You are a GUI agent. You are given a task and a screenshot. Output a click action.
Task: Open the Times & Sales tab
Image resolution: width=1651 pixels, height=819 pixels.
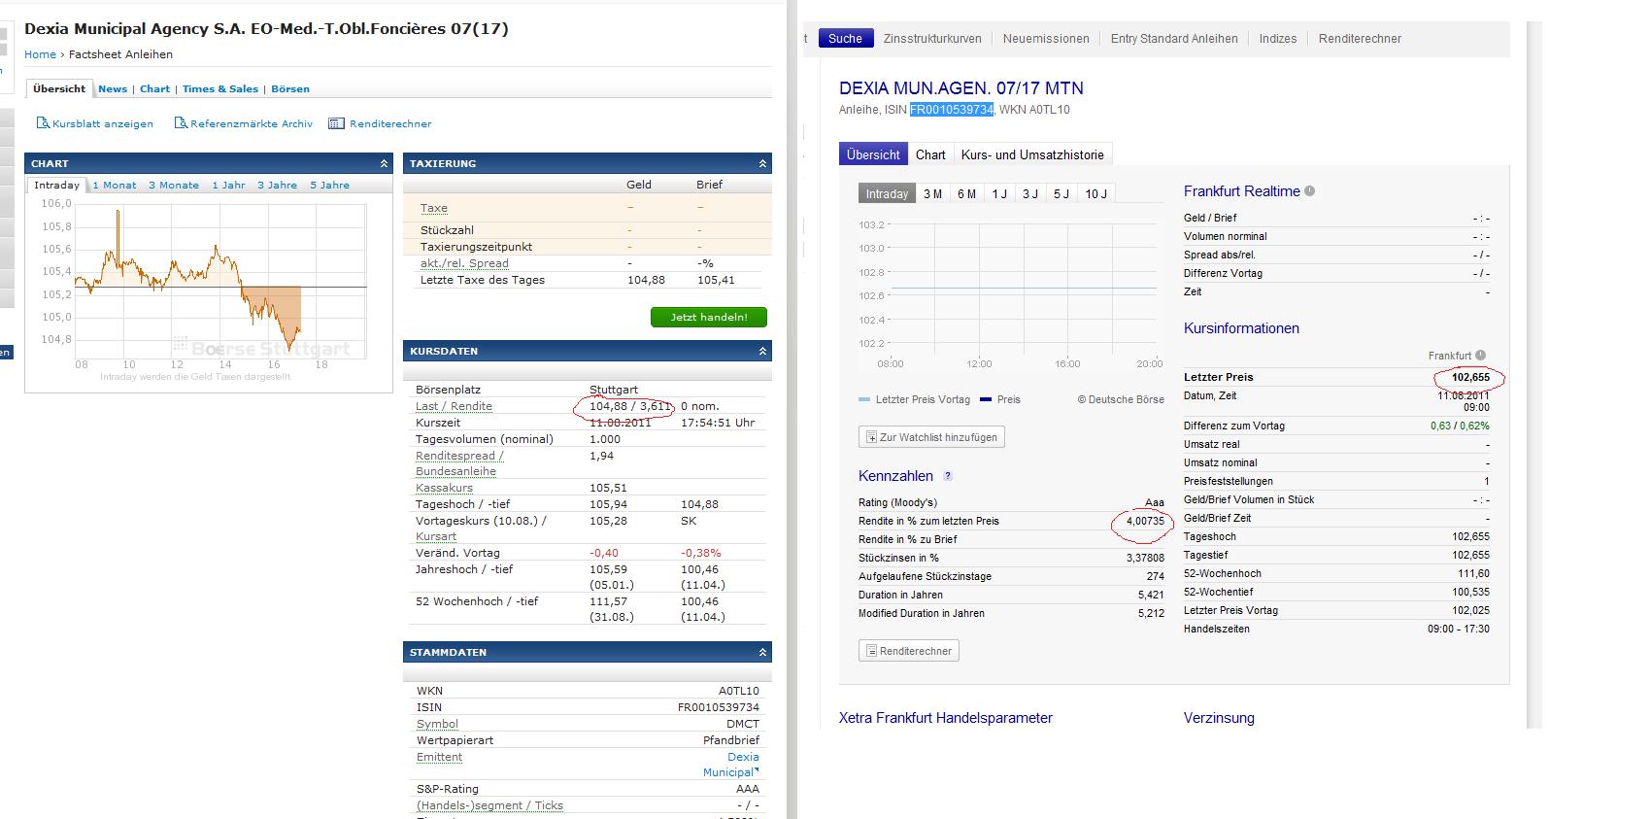tap(220, 88)
